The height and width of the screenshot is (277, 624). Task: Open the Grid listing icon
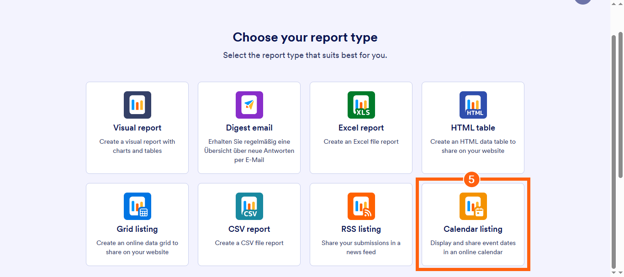[x=137, y=206]
